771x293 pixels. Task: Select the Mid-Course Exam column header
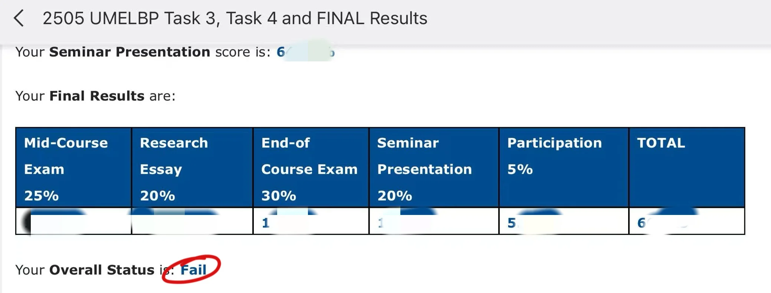tap(73, 167)
